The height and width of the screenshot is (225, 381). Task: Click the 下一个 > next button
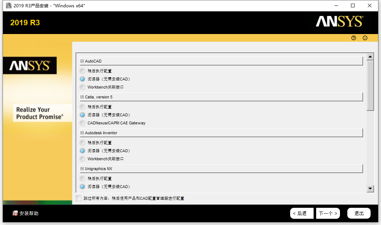328,213
